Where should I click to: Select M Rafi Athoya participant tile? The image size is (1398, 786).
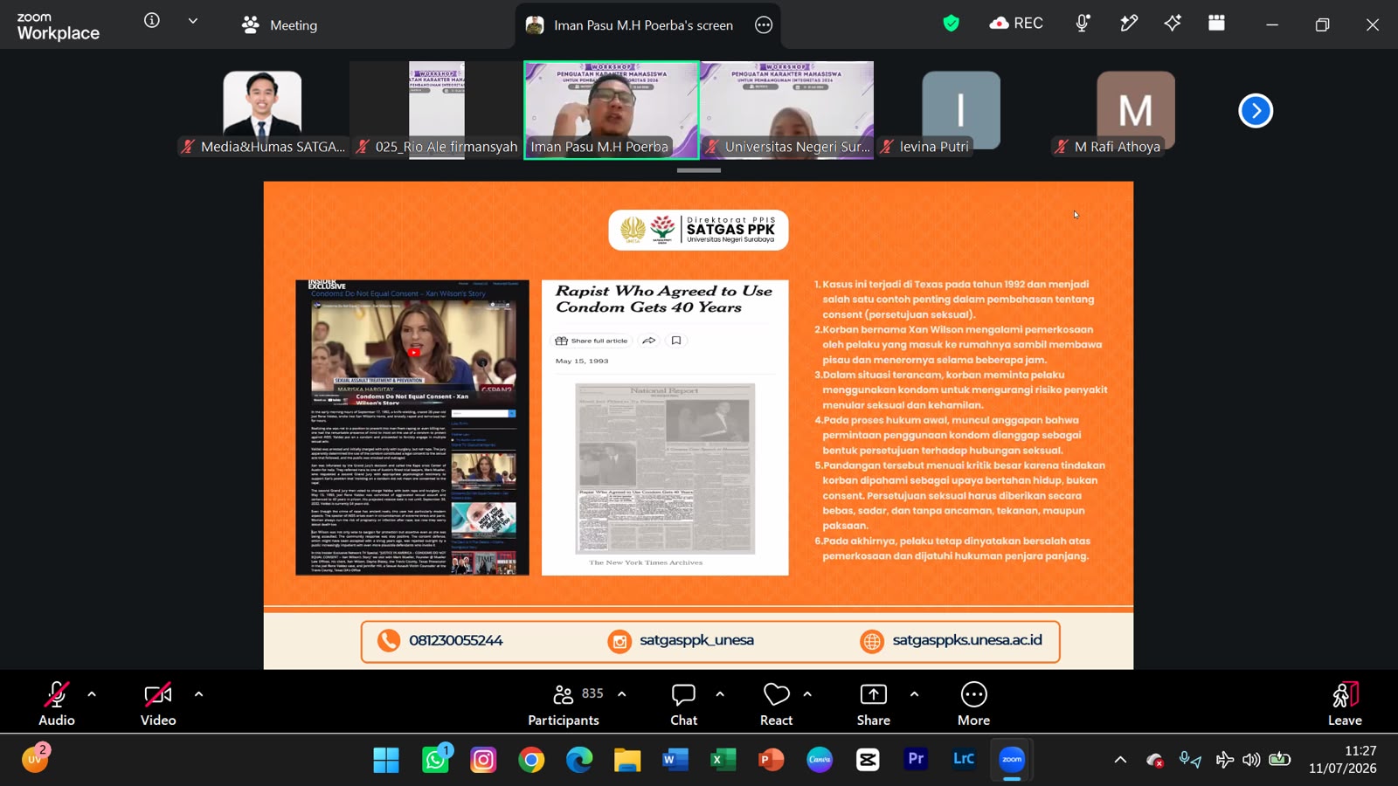[1136, 110]
